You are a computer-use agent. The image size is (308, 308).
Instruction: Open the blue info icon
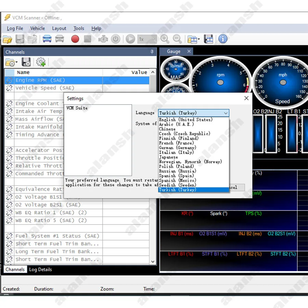point(223,39)
